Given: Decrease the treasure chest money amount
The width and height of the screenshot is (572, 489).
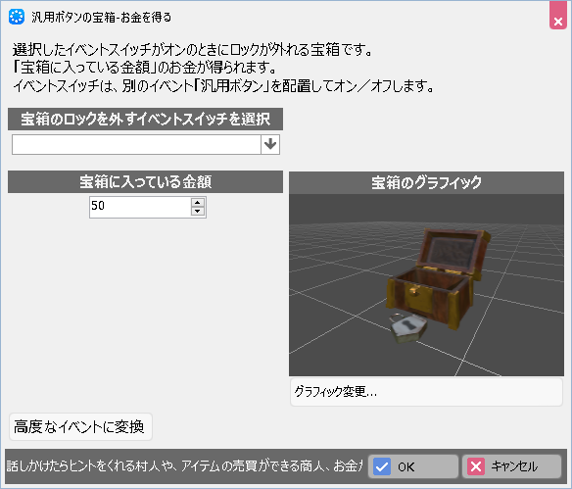Looking at the screenshot, I should (197, 212).
